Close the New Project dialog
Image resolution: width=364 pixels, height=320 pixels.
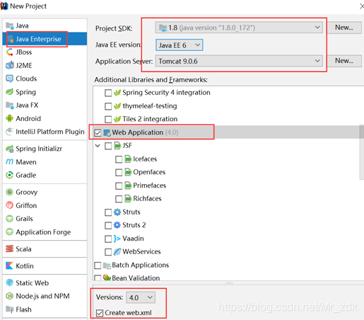[x=361, y=6]
